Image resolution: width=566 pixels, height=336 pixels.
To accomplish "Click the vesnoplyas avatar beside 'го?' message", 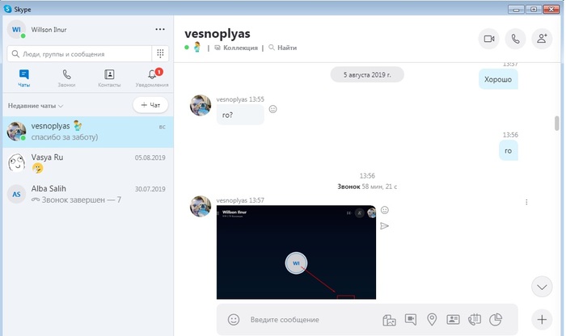I will (201, 106).
